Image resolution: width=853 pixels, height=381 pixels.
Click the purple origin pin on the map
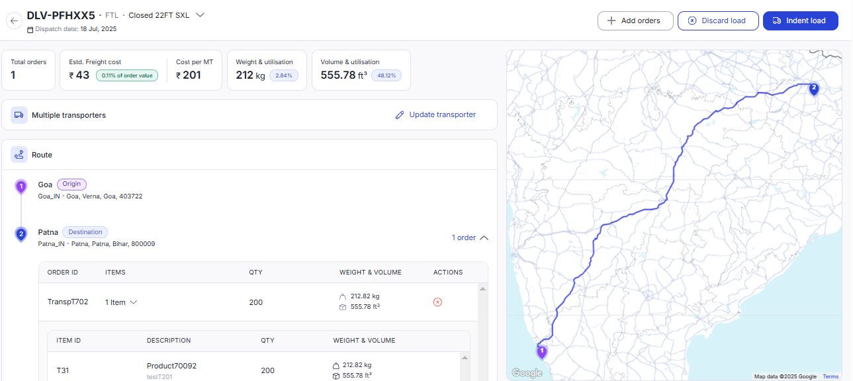point(542,351)
